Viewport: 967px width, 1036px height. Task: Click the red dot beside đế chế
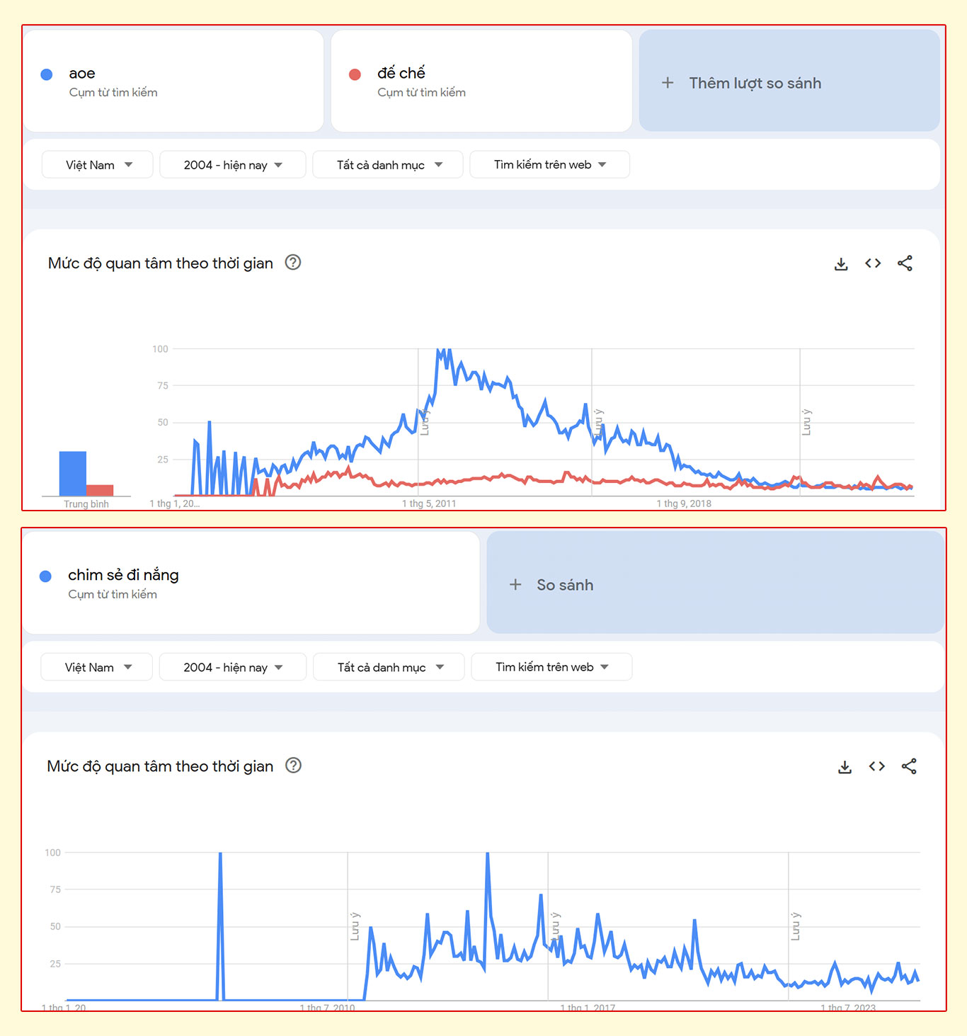(x=355, y=74)
